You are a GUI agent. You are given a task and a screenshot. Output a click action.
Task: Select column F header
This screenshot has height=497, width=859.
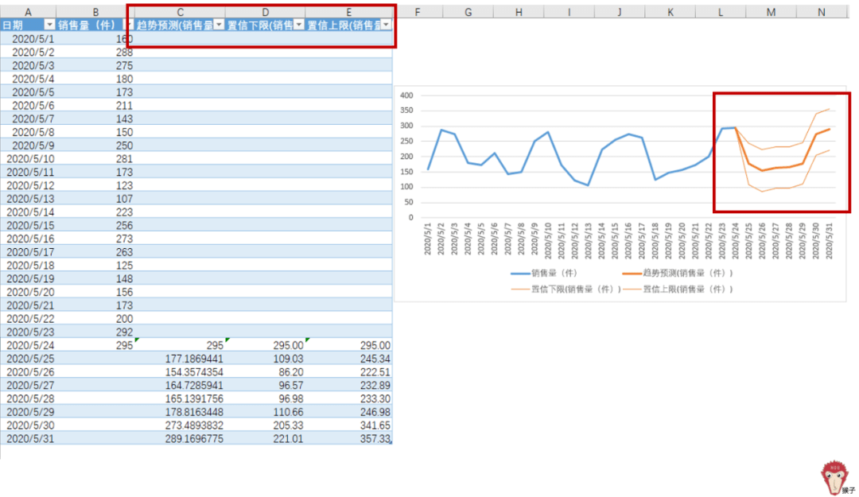pos(418,12)
